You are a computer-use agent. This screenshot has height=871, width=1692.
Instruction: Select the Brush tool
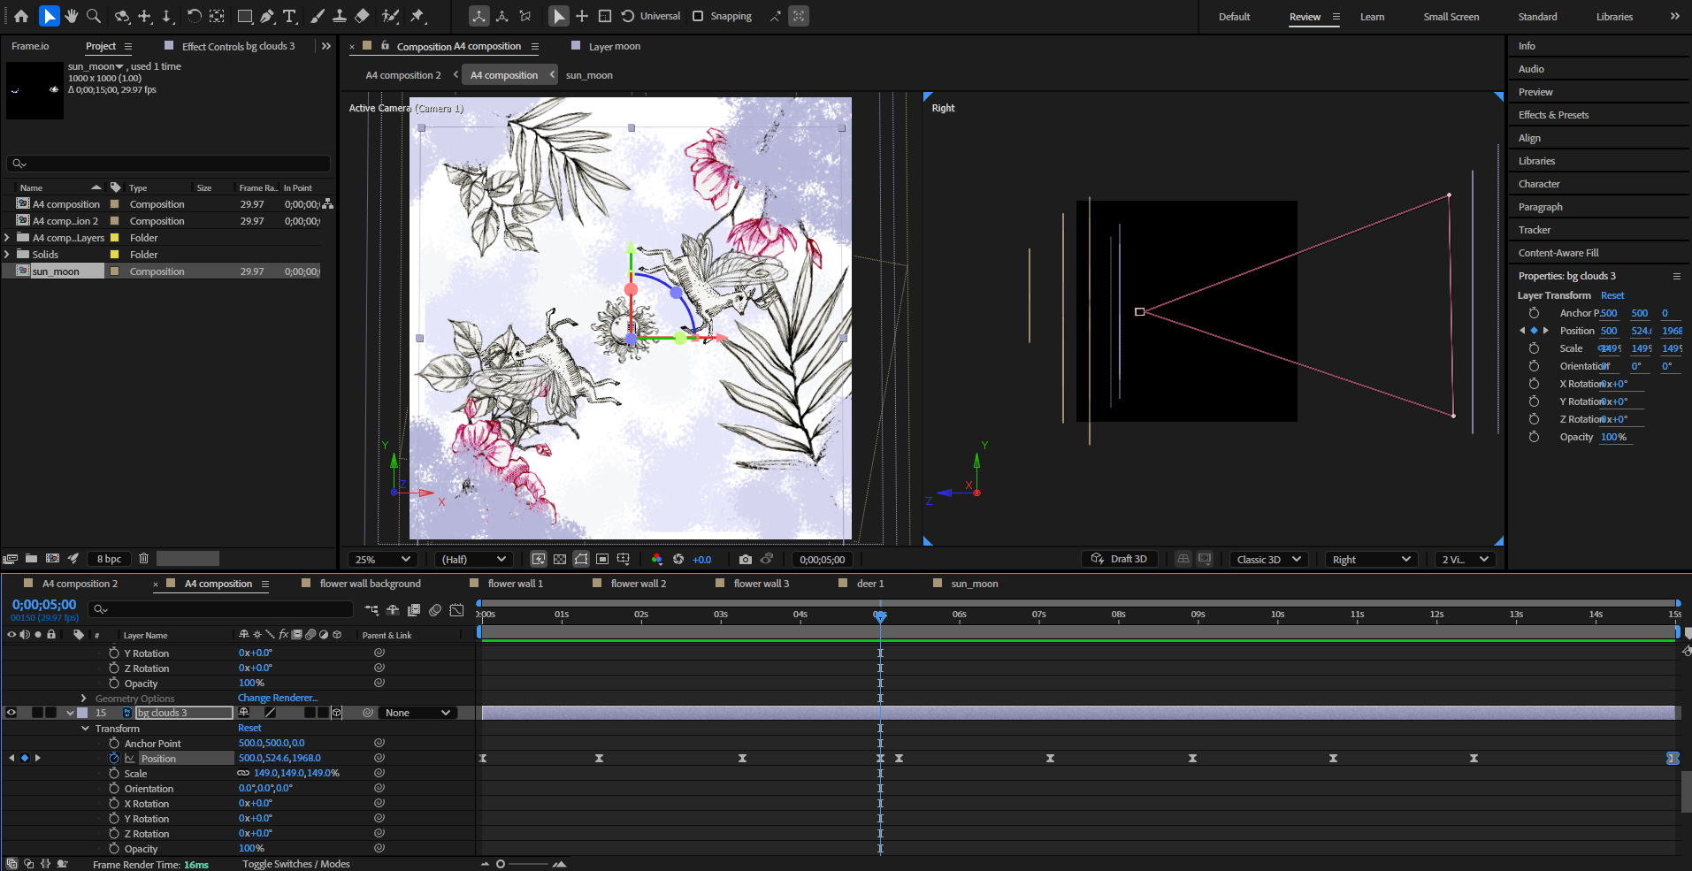coord(317,16)
